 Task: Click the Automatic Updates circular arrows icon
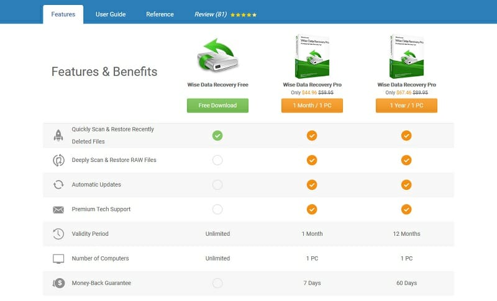pyautogui.click(x=58, y=184)
